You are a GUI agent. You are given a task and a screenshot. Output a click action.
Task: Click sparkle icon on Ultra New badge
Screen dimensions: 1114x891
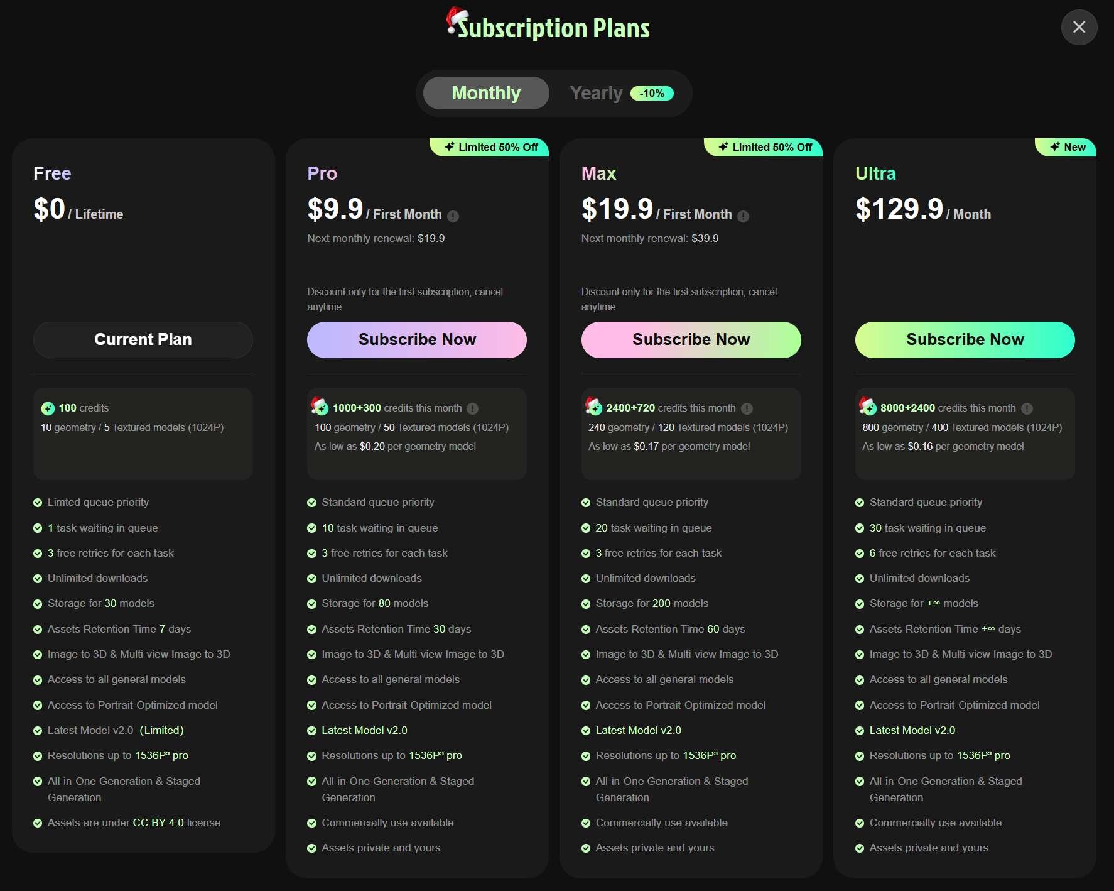(1055, 147)
